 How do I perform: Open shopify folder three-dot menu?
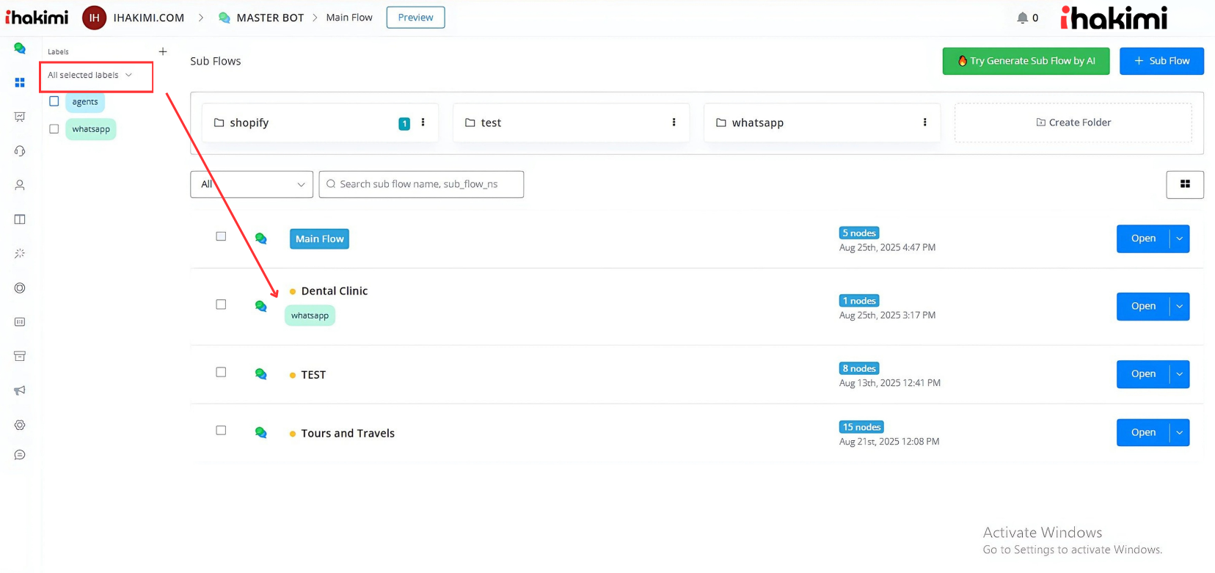click(423, 123)
